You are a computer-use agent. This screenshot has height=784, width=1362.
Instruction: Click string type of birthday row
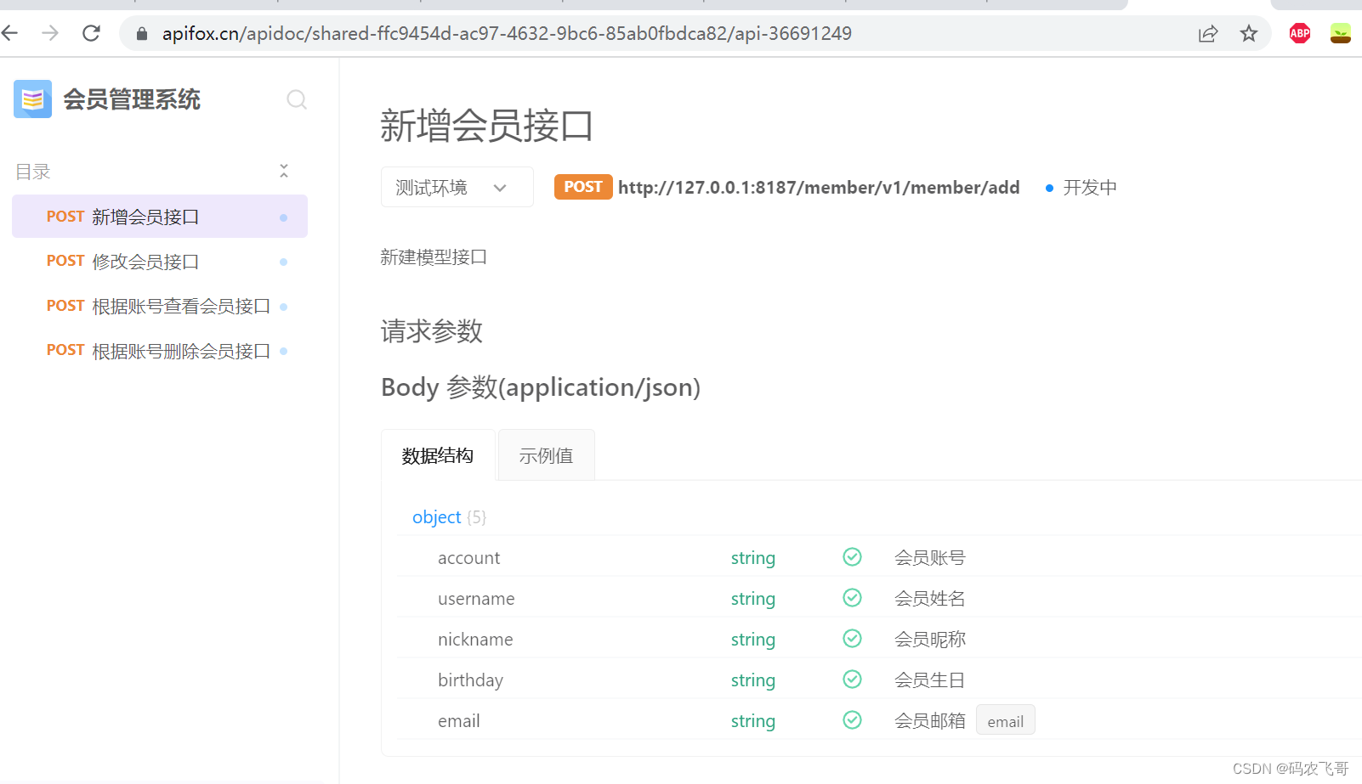[x=753, y=680]
